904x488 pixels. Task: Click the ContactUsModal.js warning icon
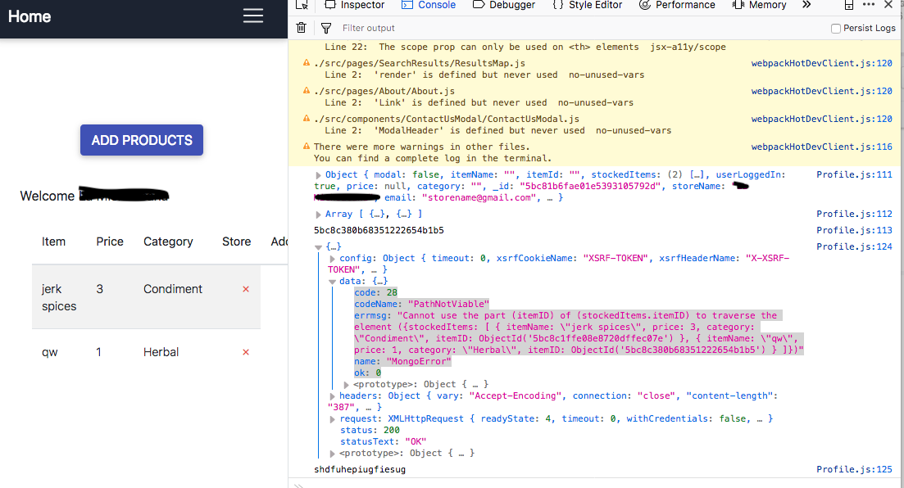tap(307, 118)
